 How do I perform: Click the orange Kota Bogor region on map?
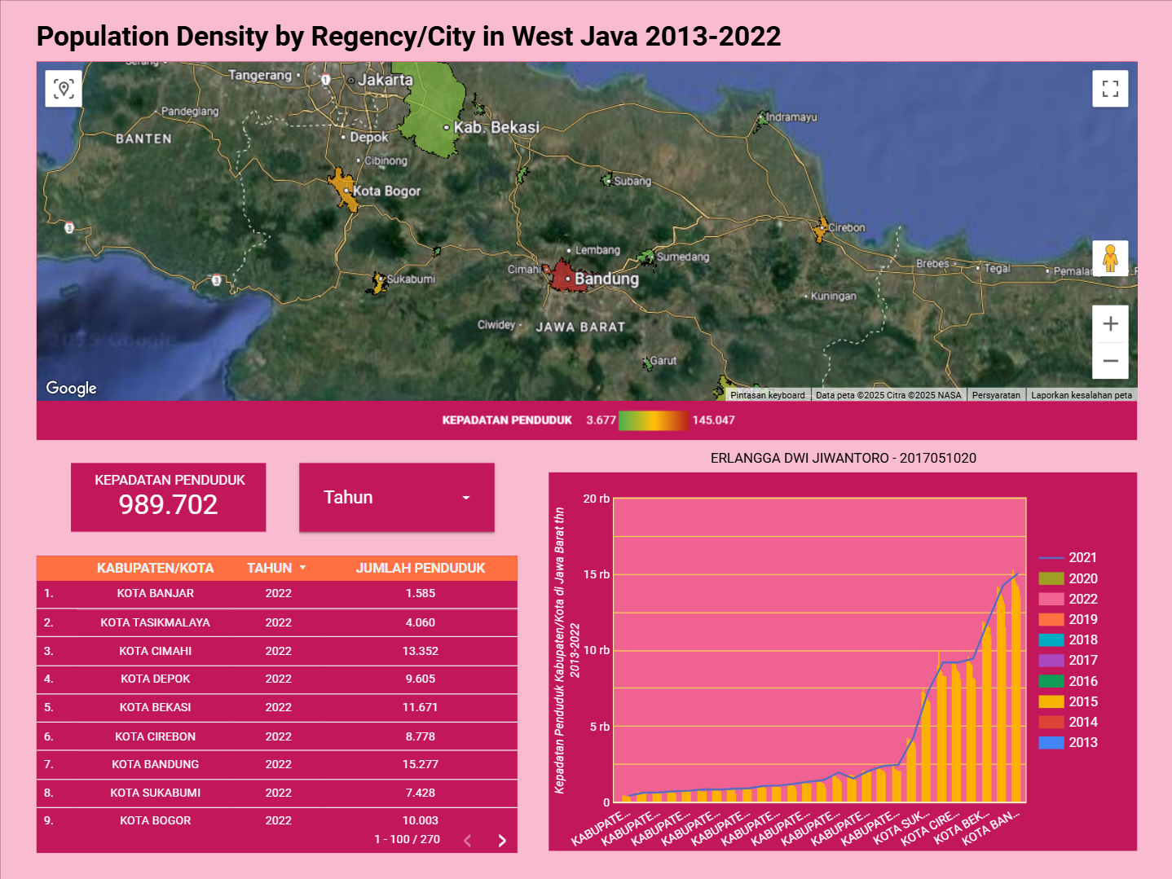343,190
